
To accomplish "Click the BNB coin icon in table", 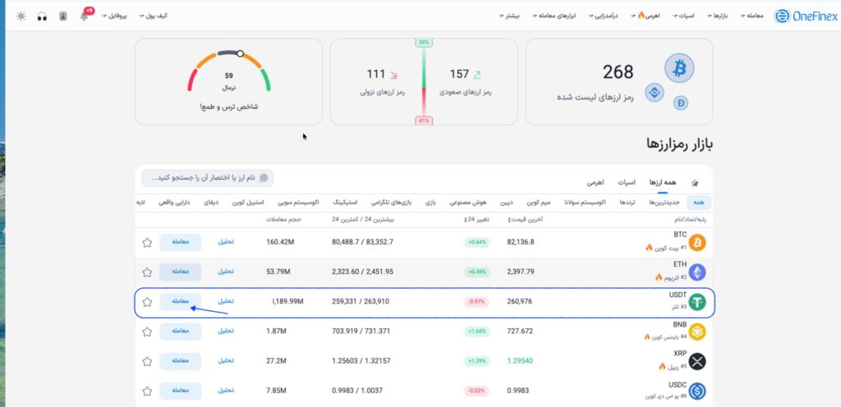I will click(x=697, y=332).
